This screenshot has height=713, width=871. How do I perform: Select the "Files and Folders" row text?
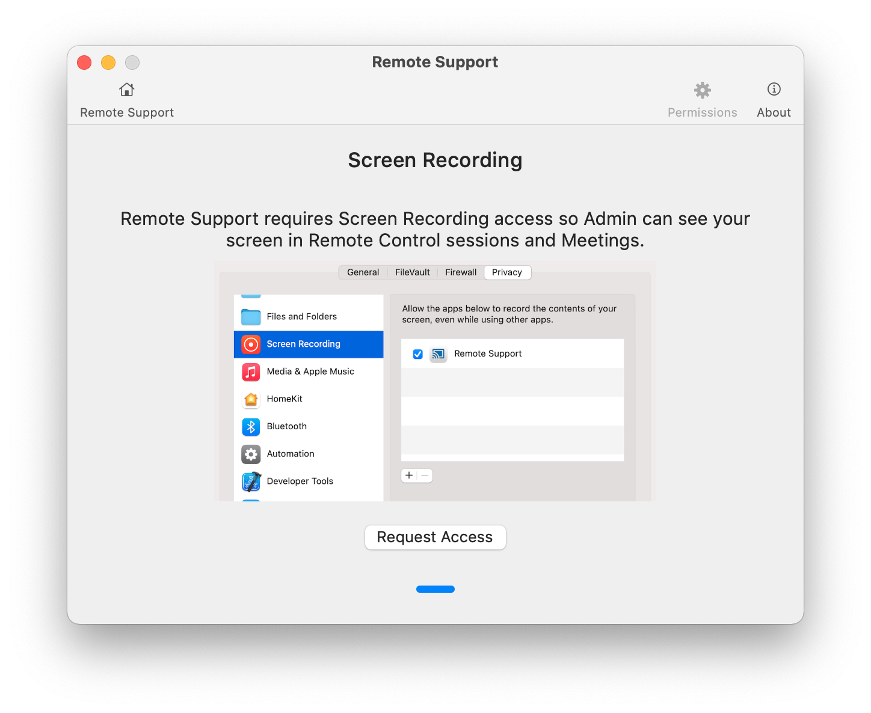pos(302,317)
